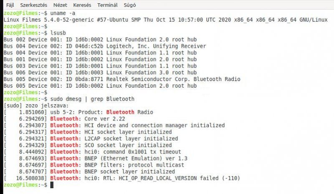Open the Fájl menu
Screen dimensions: 334x194
coord(10,5)
